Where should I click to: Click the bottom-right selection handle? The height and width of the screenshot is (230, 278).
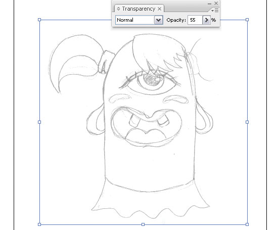(247, 224)
